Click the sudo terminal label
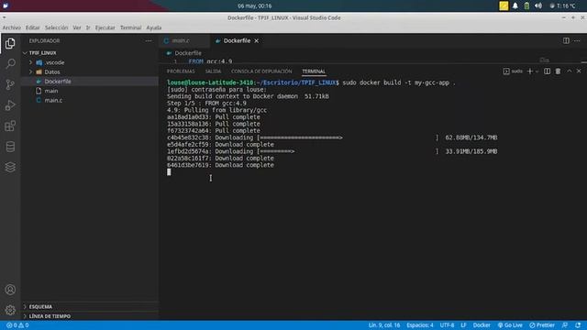The image size is (587, 330). (514, 71)
